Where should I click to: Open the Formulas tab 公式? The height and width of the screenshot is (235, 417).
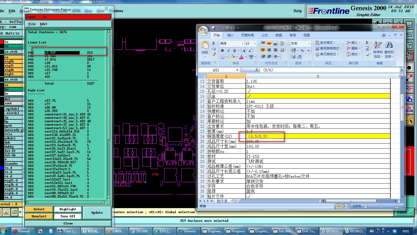coord(264,35)
